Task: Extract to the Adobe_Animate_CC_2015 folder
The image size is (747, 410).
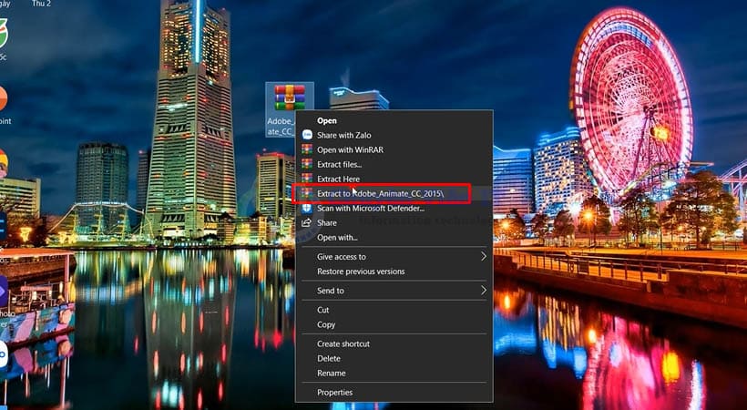Action: [381, 193]
